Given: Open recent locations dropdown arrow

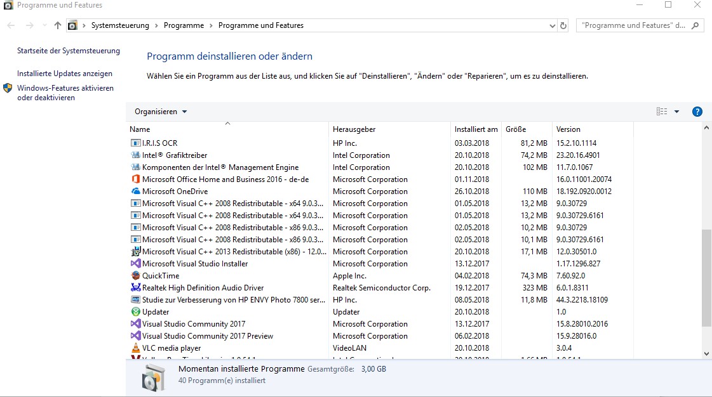Looking at the screenshot, I should pyautogui.click(x=44, y=25).
